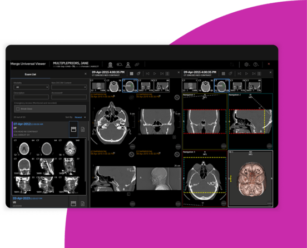Play cine in right viewer
Image resolution: width=307 pixels, height=248 pixels.
tap(246, 73)
